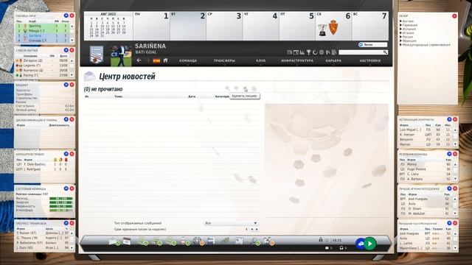
Task: Click blue button on team status widget
Action: click(66, 188)
